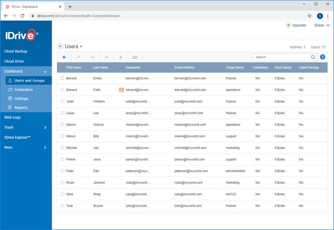The height and width of the screenshot is (230, 334).
Task: Click the edit pencil toolbar icon
Action: point(78,57)
